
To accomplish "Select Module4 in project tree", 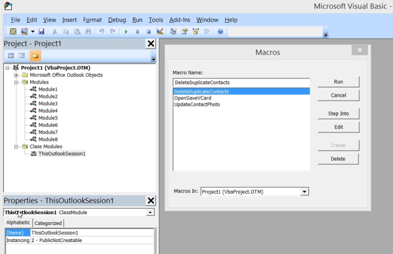I will 48,111.
